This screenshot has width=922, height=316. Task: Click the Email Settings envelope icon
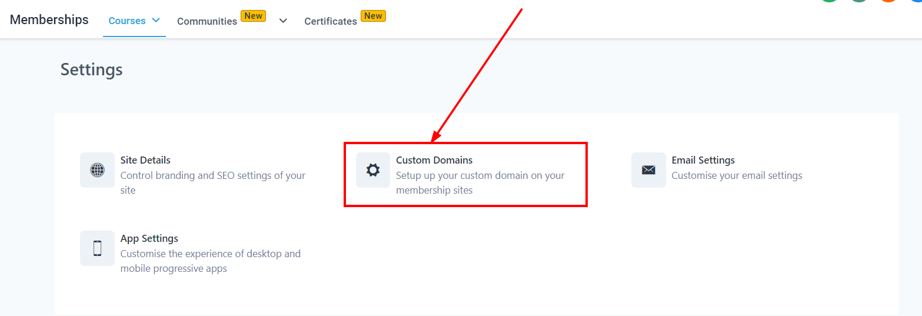tap(648, 170)
